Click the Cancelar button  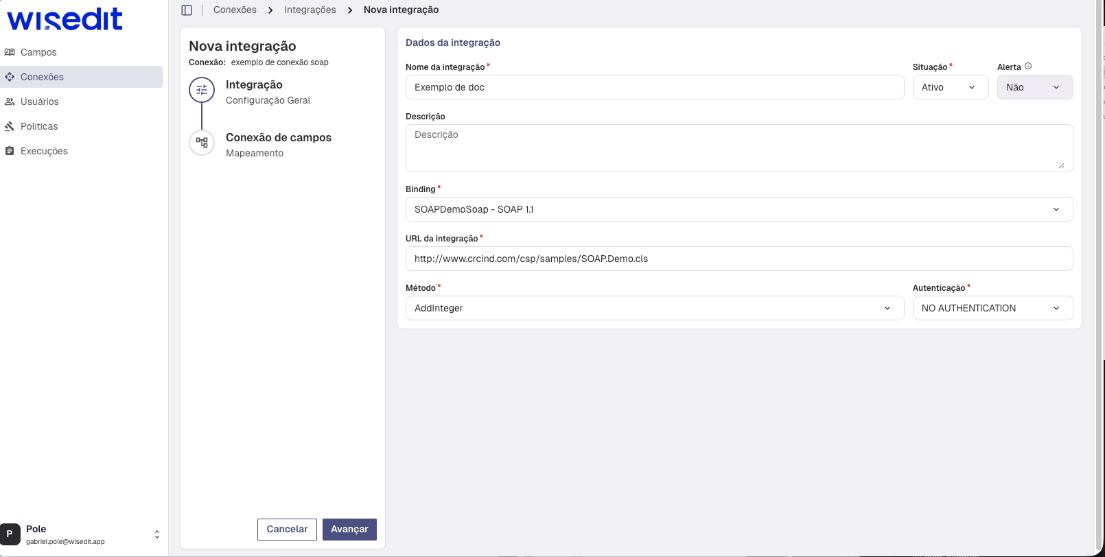[x=287, y=530]
